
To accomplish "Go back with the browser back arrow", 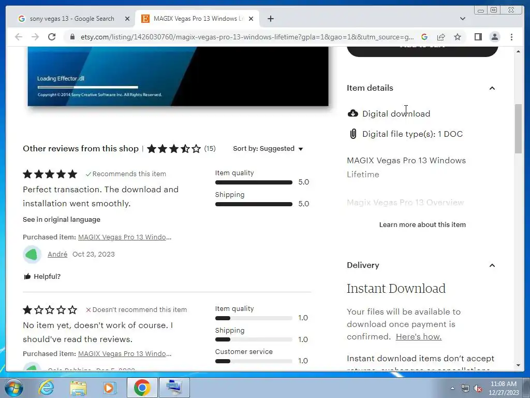I will pyautogui.click(x=19, y=37).
